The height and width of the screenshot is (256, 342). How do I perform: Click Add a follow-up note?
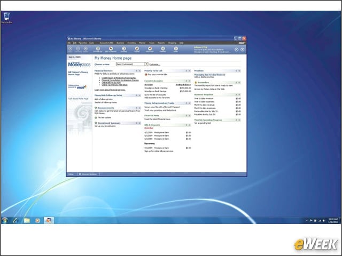[x=104, y=99]
